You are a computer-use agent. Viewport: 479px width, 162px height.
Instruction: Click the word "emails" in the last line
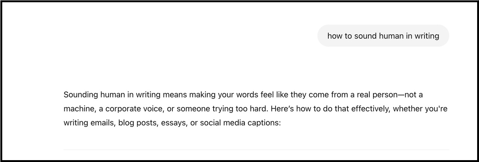(101, 123)
